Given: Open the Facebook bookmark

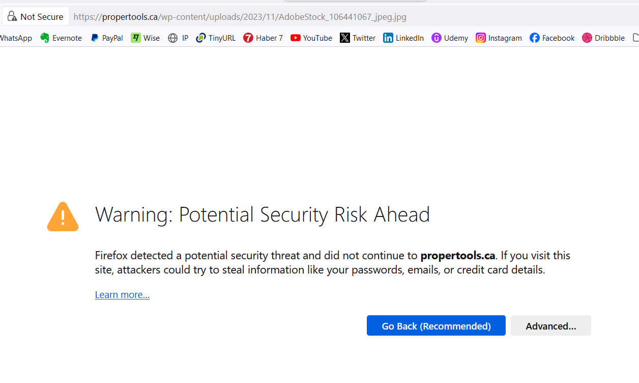Looking at the screenshot, I should click(x=552, y=38).
